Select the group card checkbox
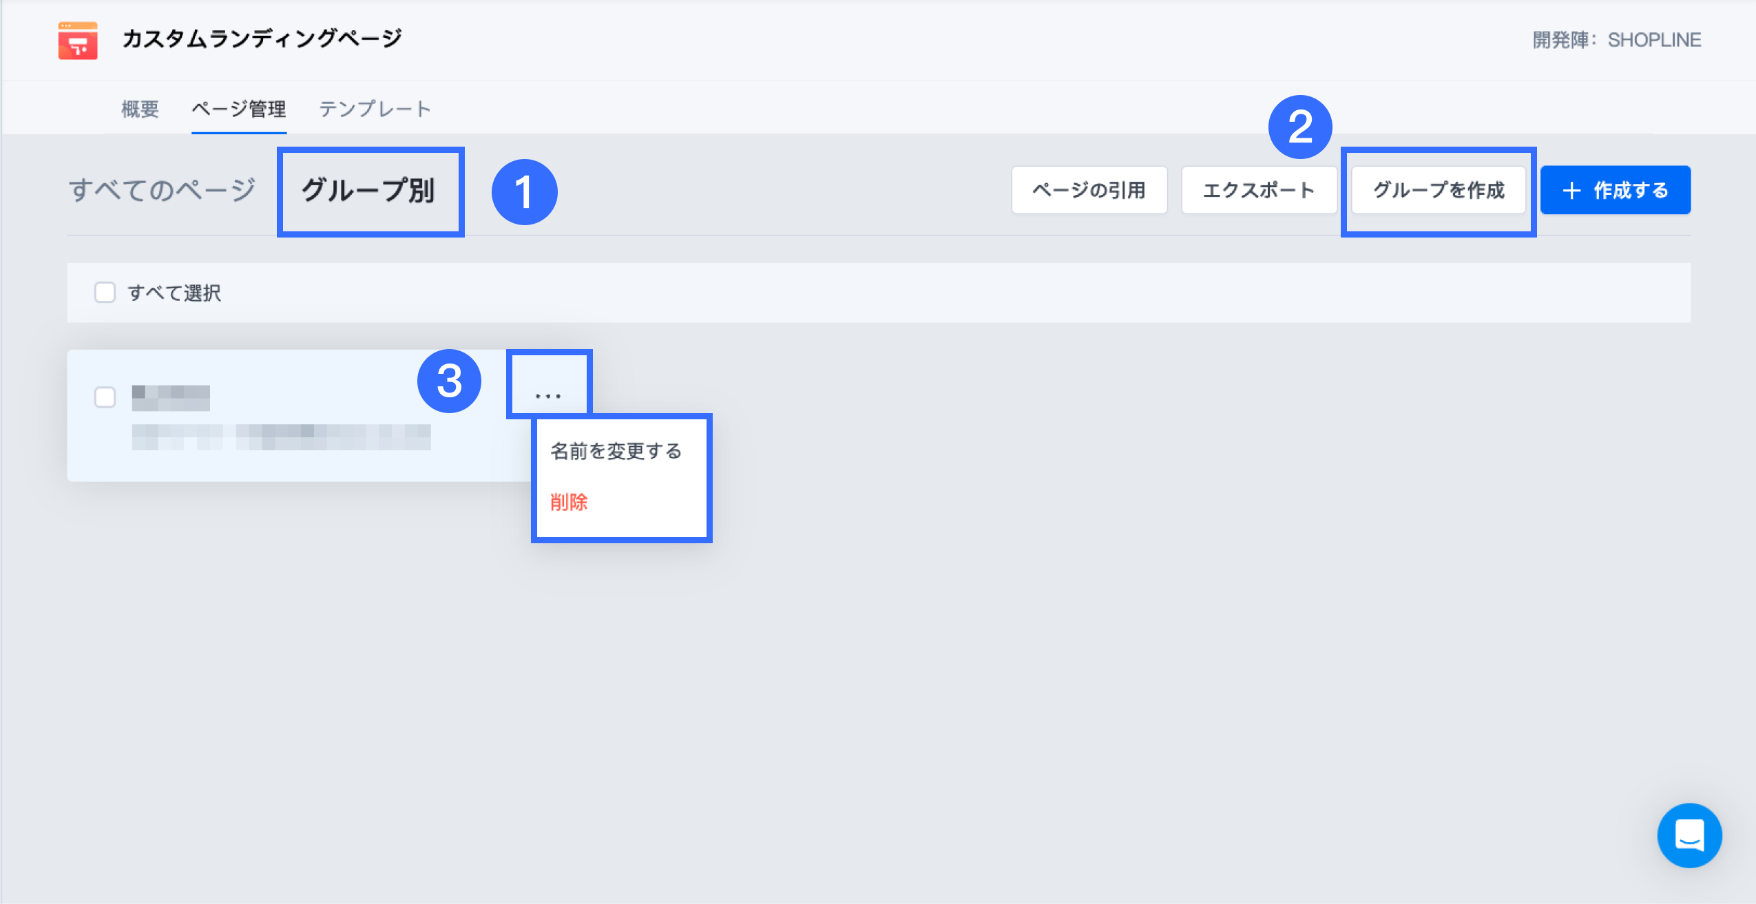 coord(105,397)
